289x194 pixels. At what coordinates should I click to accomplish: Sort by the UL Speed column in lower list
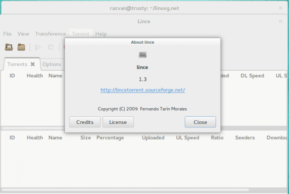click(x=188, y=138)
